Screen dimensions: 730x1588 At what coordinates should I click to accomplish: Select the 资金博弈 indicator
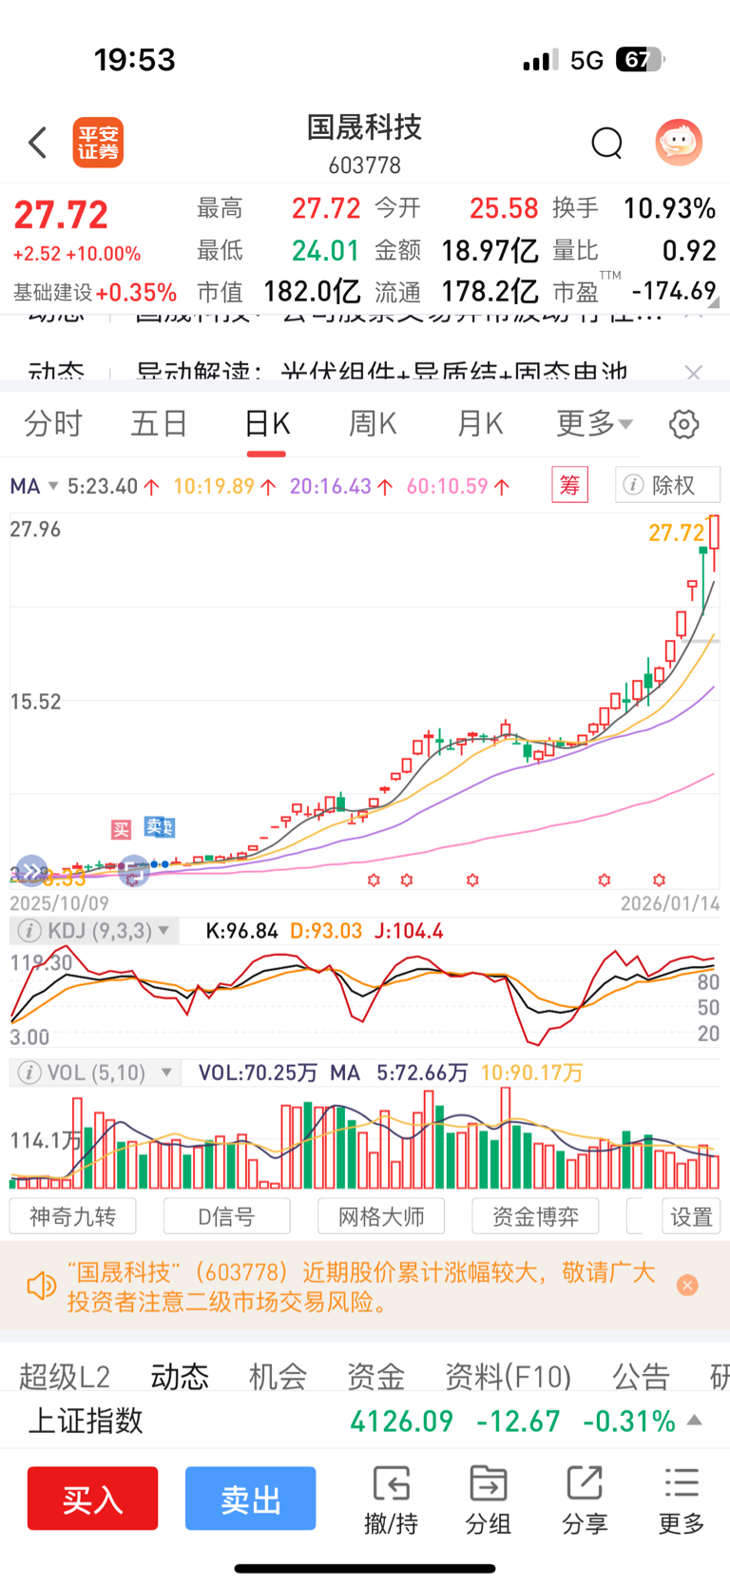click(x=535, y=1216)
